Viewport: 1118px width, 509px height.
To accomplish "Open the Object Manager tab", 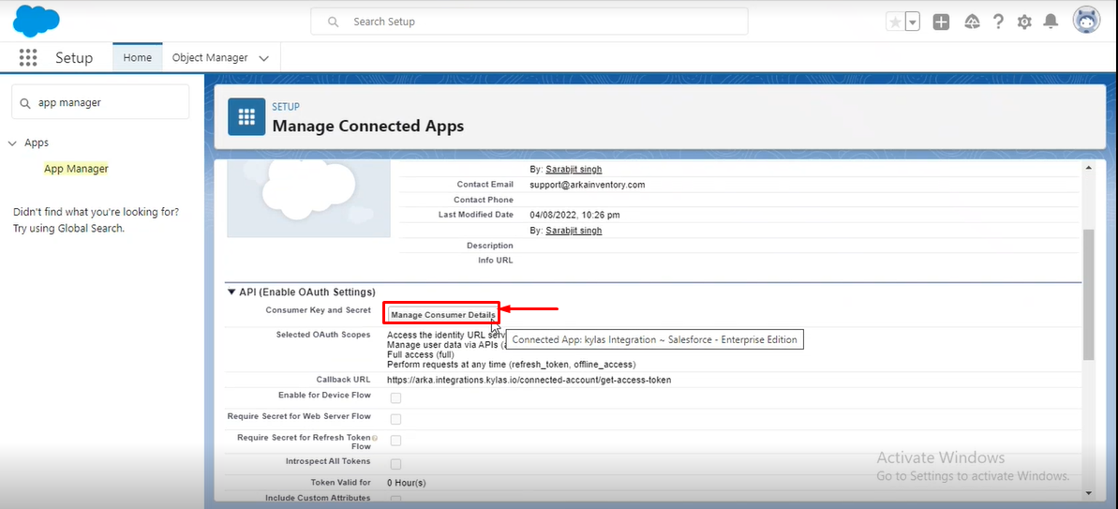I will [x=210, y=58].
